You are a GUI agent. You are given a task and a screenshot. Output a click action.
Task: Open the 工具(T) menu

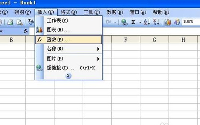92,12
